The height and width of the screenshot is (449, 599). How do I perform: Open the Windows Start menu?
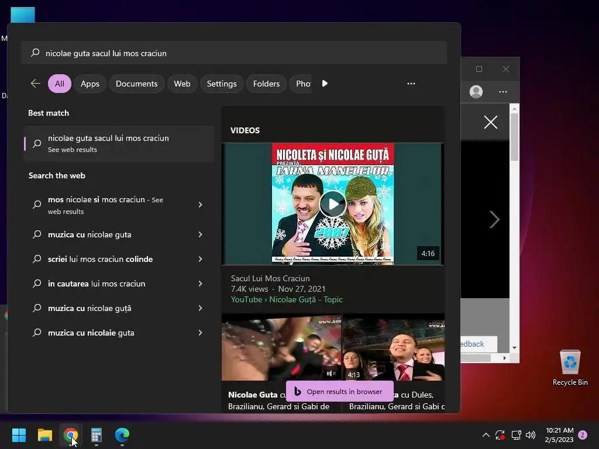[x=19, y=435]
